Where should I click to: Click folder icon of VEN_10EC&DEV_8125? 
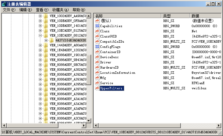click(x=46, y=30)
